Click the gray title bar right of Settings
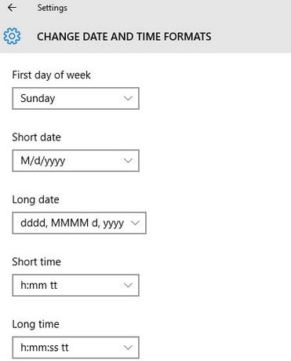Viewport: 291px width, 361px height. pyautogui.click(x=178, y=8)
